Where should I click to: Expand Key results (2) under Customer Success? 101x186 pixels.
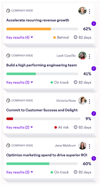pos(20,127)
